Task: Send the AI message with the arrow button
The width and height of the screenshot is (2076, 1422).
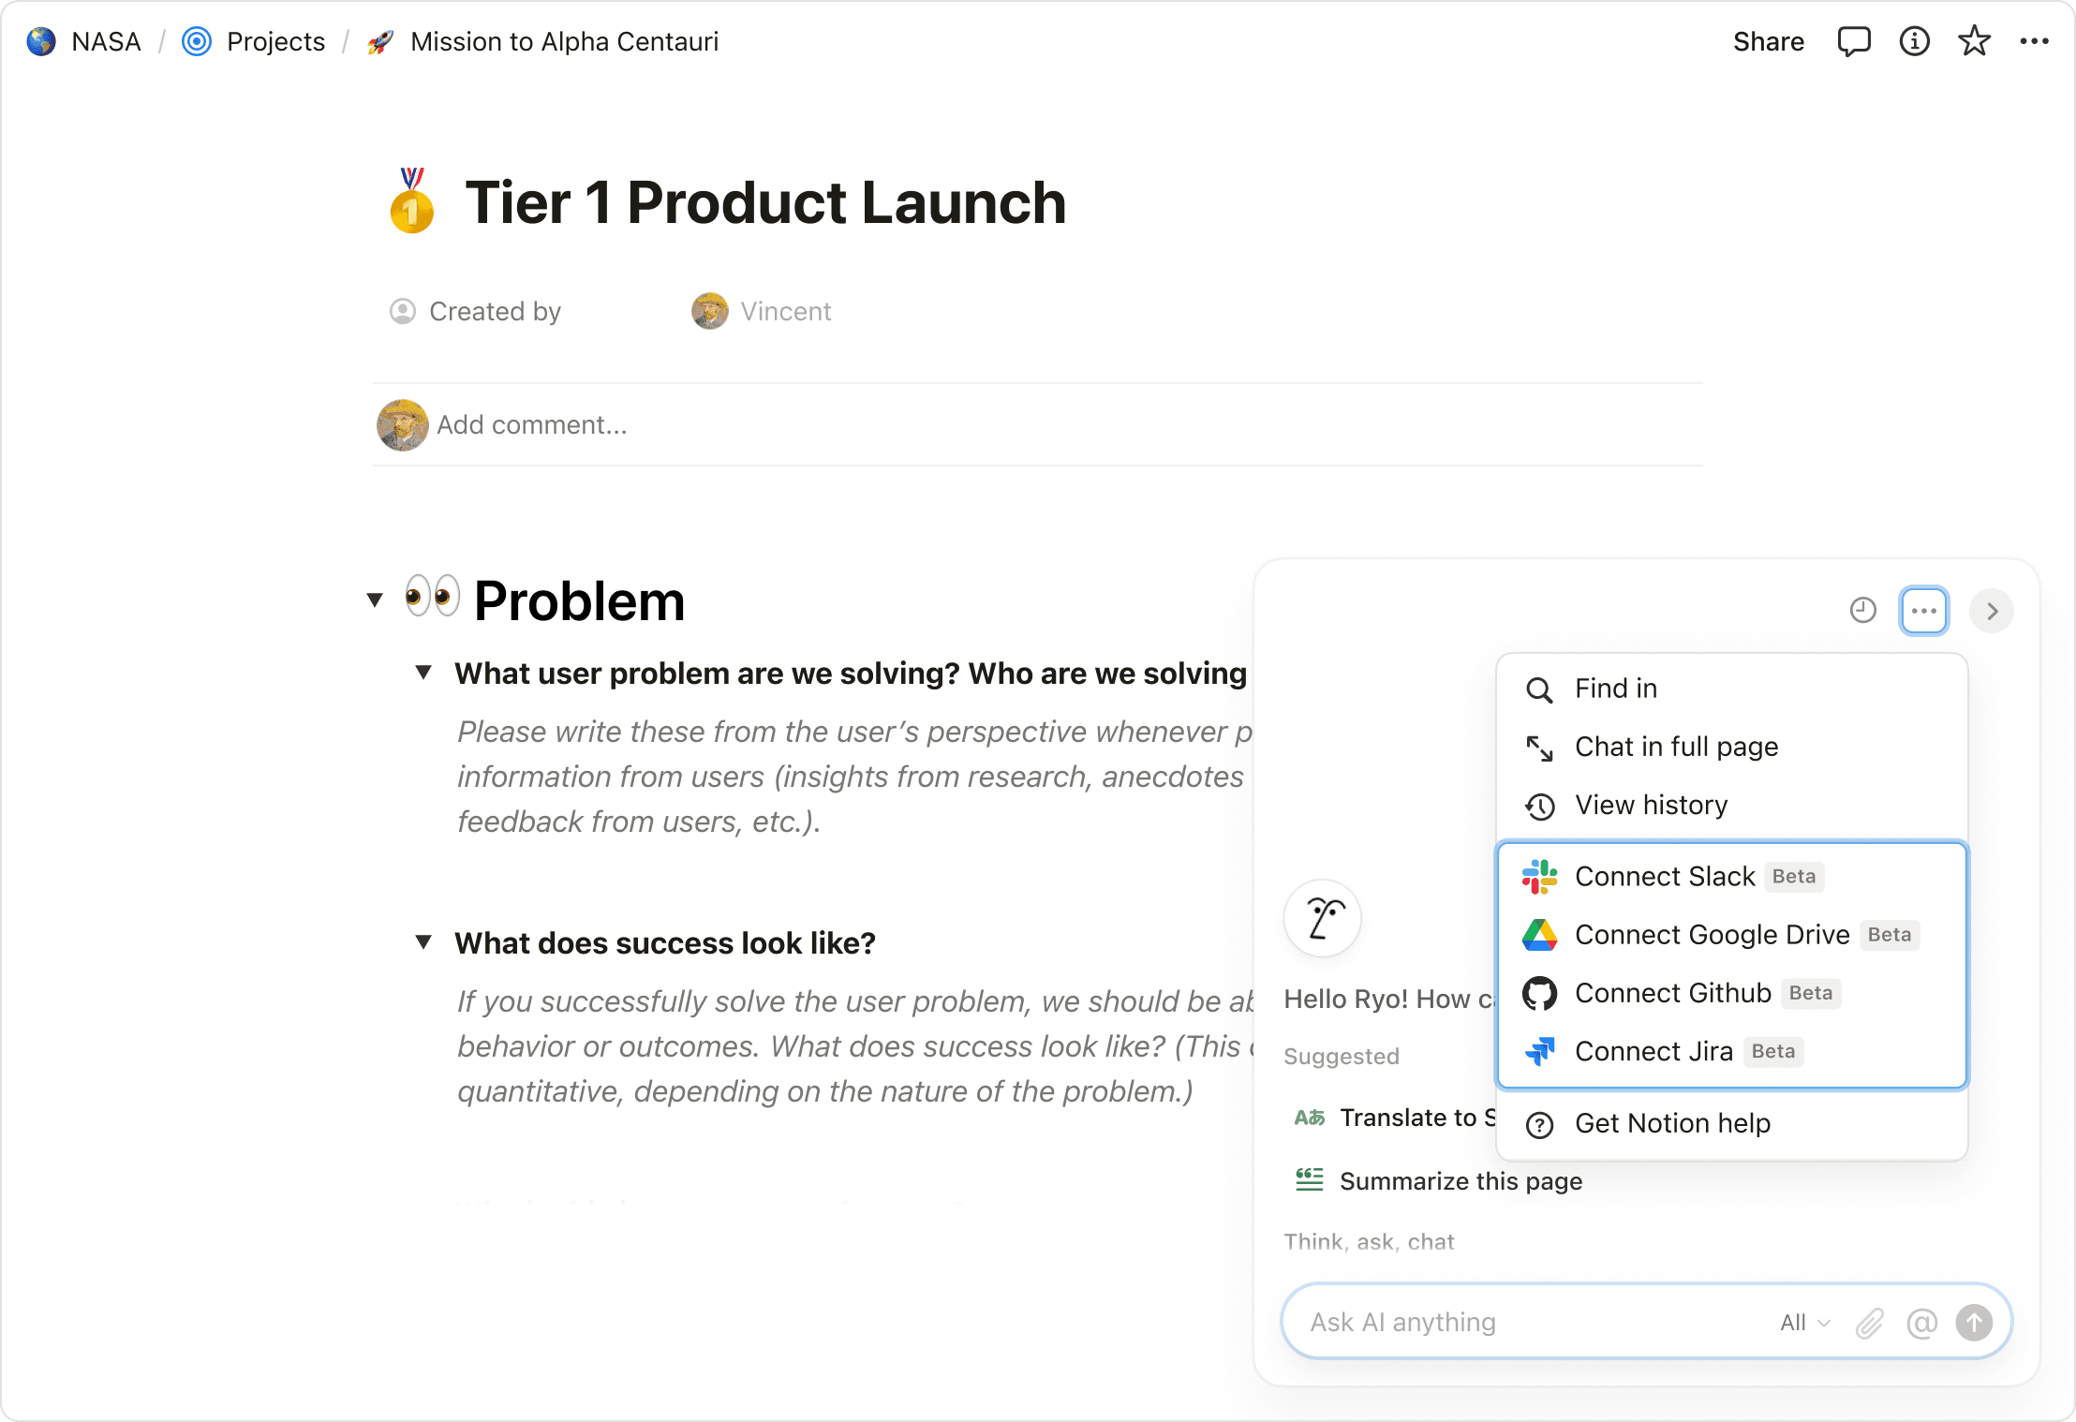Action: [1974, 1322]
